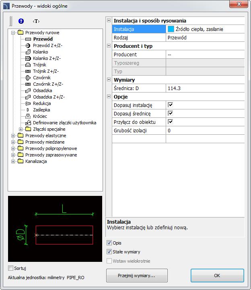Click the Kanalizacja folder icon
This screenshot has width=251, height=290.
[21, 161]
